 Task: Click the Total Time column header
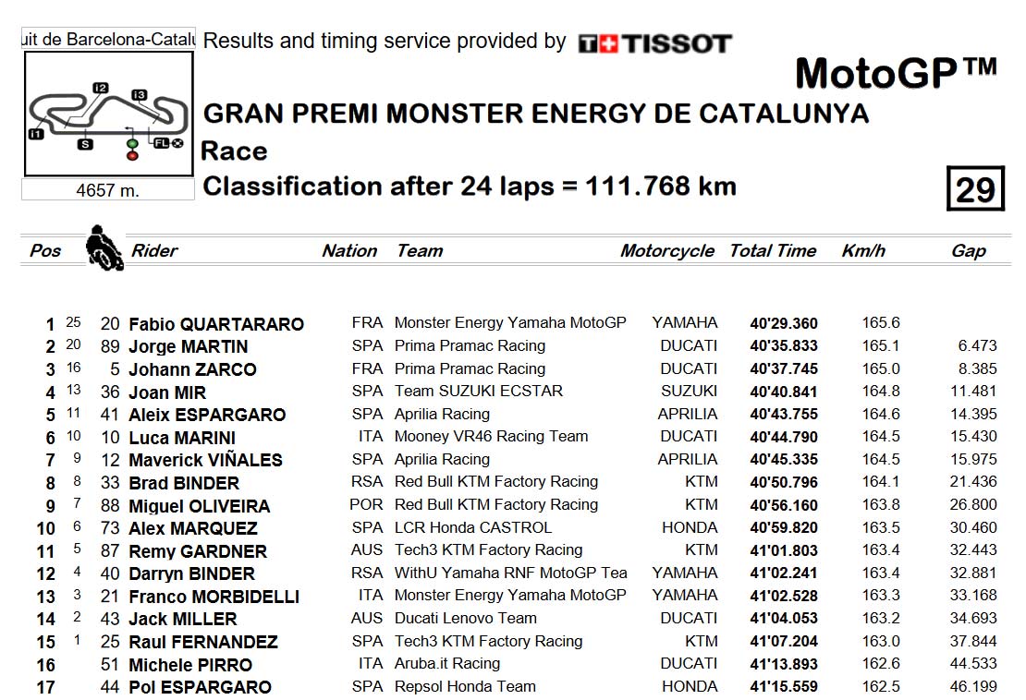[x=773, y=250]
